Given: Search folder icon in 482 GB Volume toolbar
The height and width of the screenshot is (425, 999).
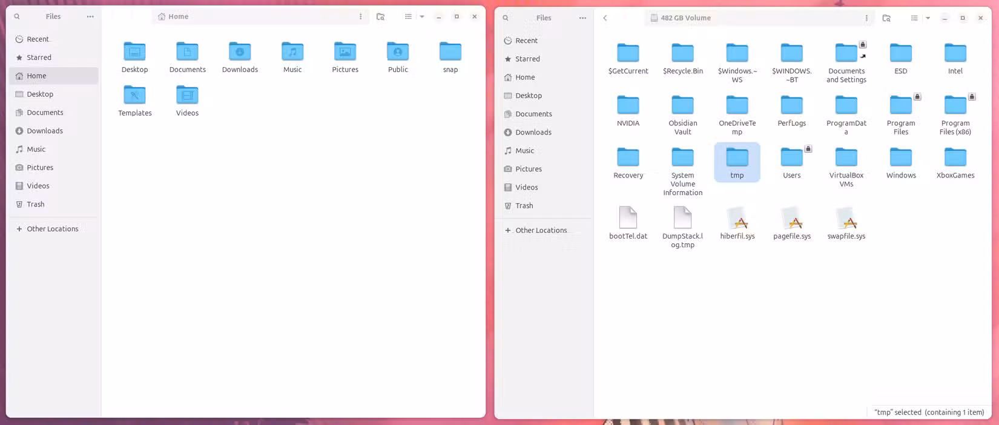Looking at the screenshot, I should pyautogui.click(x=886, y=18).
